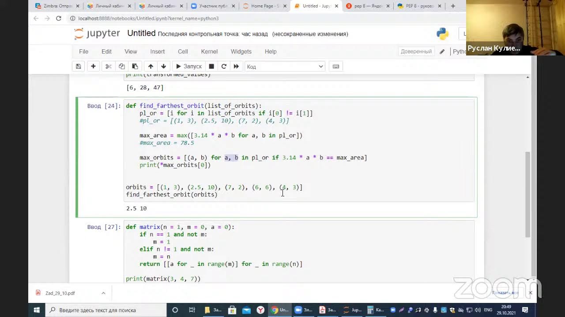Open Microsoft Store icon in taskbar
Viewport: 565px width, 317px height.
(x=233, y=310)
